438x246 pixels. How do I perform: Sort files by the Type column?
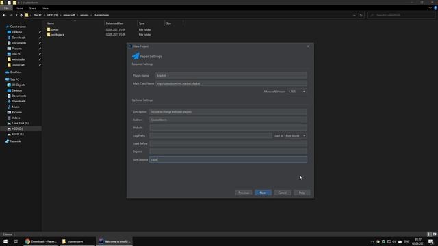142,23
